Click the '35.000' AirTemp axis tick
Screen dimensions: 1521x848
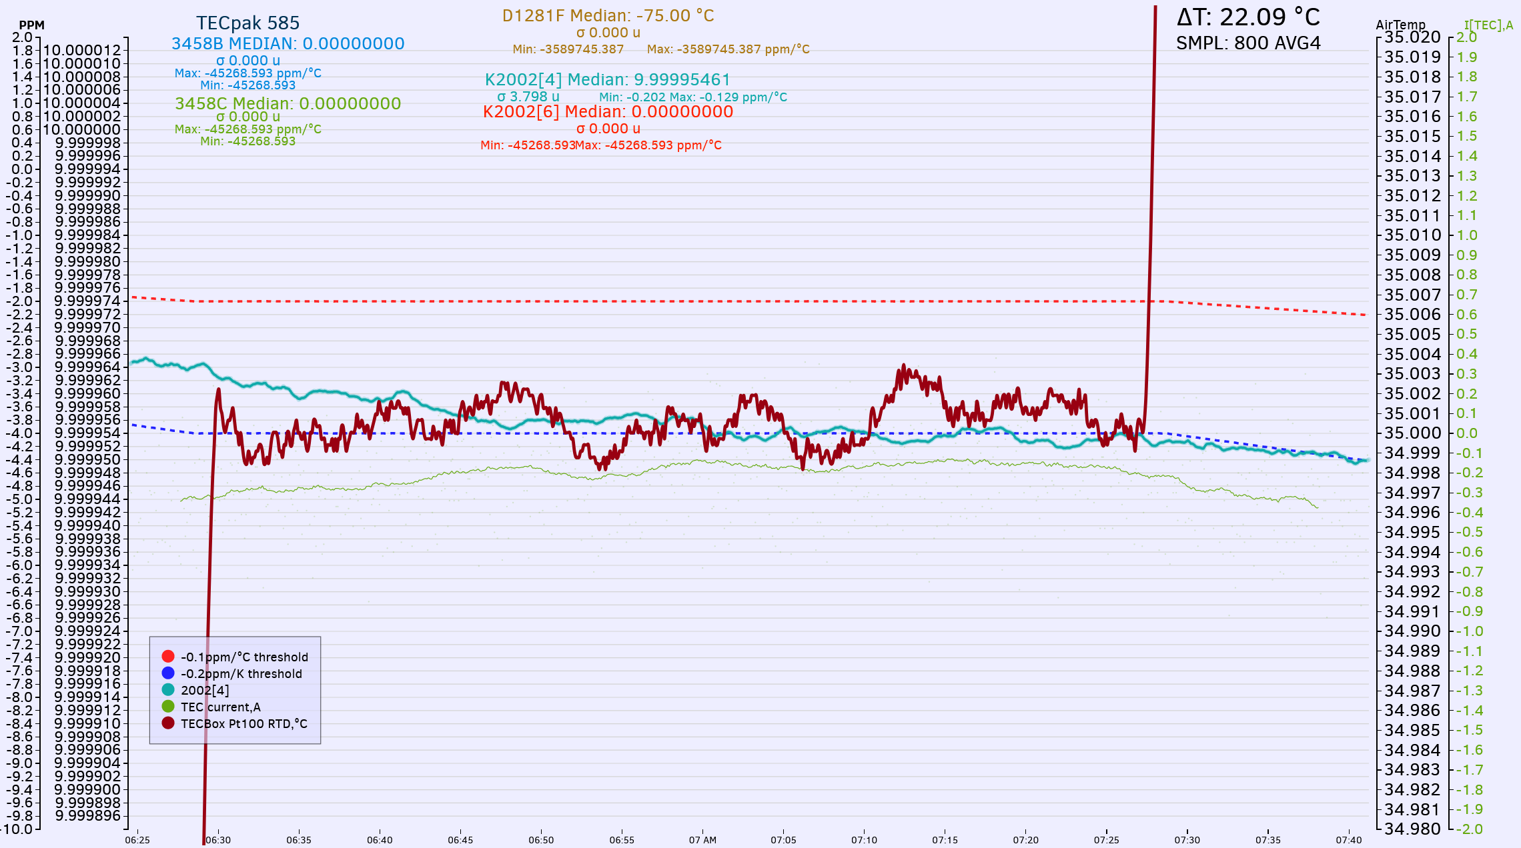[x=1413, y=433]
